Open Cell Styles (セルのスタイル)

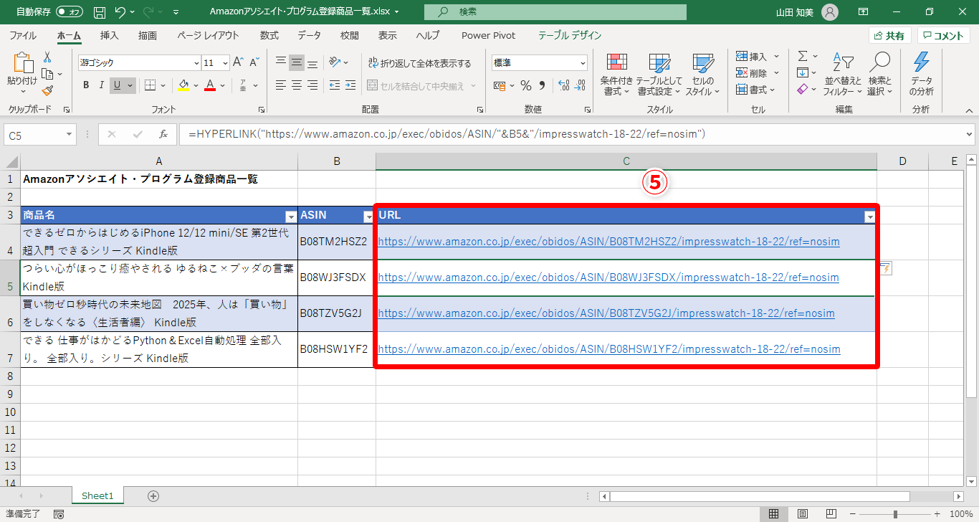tap(702, 75)
